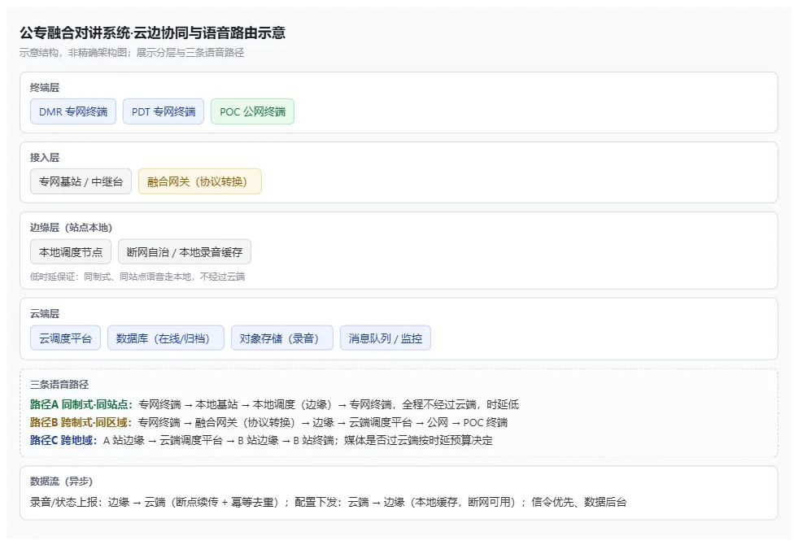Select the 本地调度节点 chip

tap(71, 252)
